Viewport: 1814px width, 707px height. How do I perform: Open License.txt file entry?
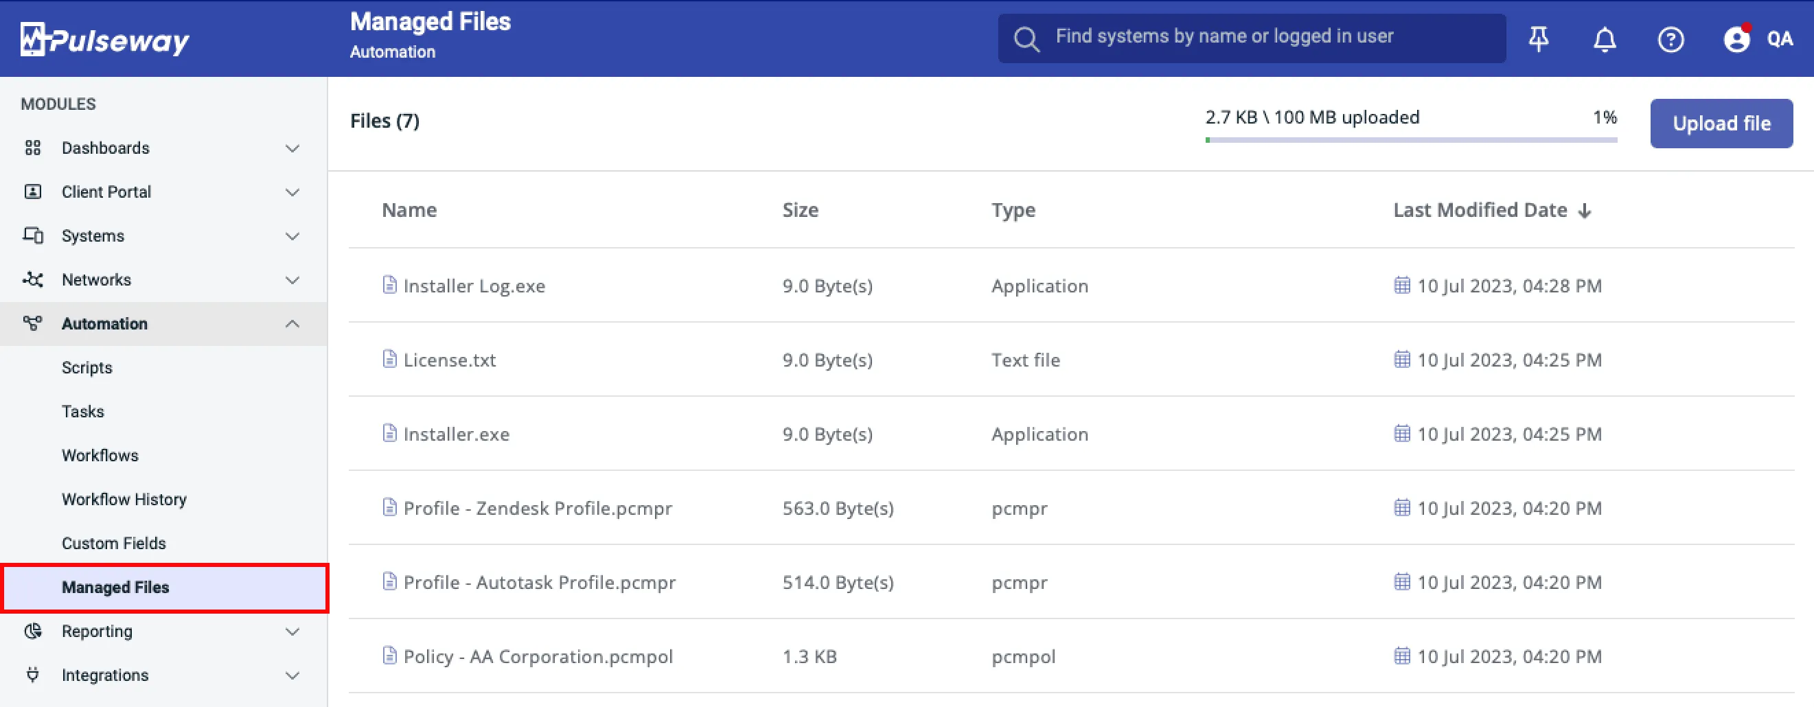click(x=449, y=359)
